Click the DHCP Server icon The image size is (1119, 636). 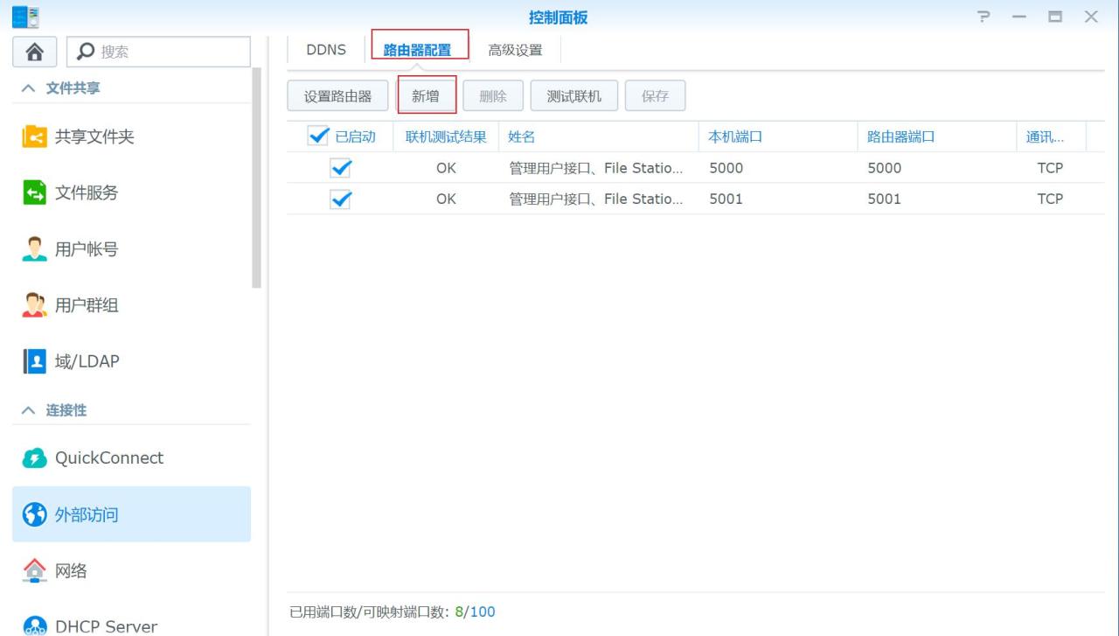pyautogui.click(x=34, y=626)
